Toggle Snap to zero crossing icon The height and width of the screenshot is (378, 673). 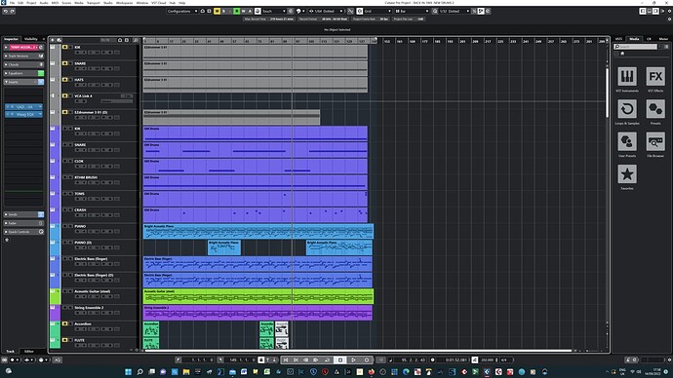click(x=351, y=11)
